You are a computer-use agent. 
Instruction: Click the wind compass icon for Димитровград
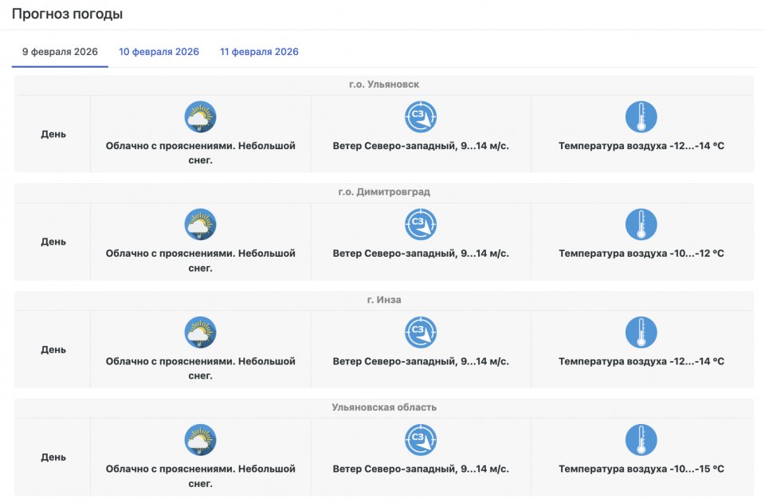tap(421, 225)
